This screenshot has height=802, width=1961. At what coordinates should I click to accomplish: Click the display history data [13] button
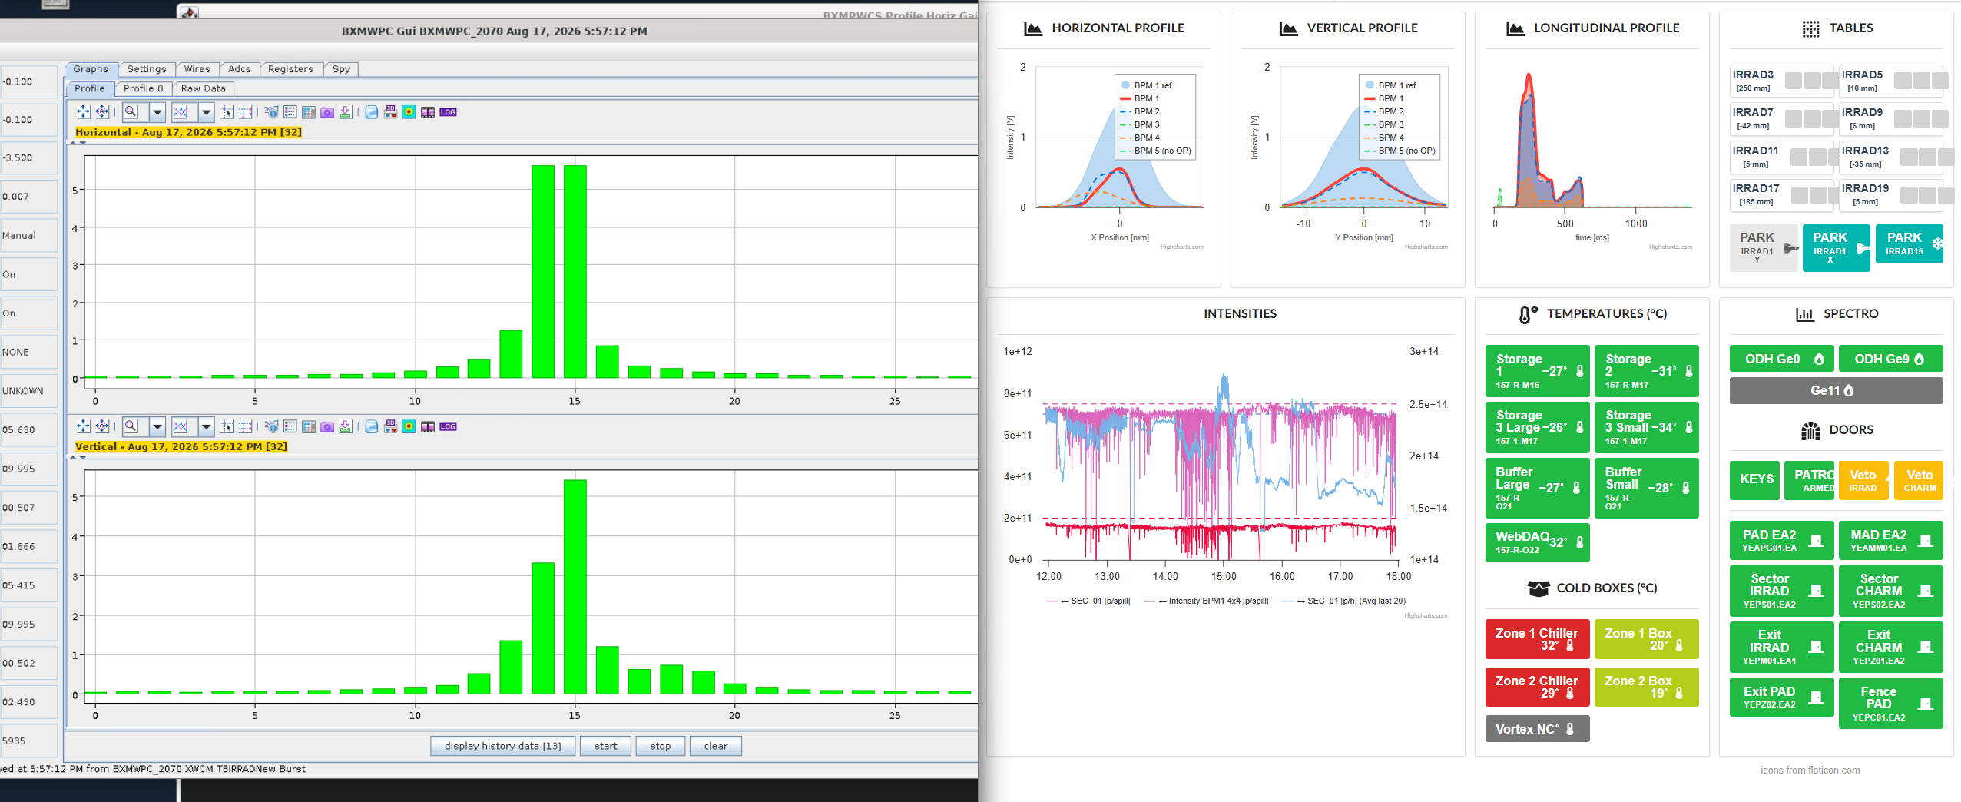503,746
